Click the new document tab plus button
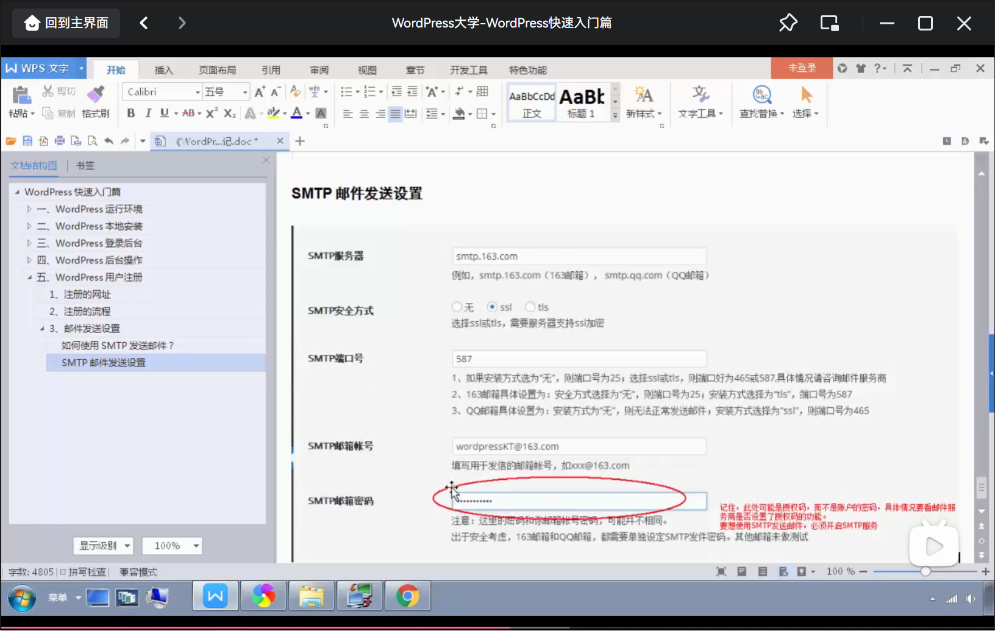This screenshot has height=631, width=995. point(300,141)
